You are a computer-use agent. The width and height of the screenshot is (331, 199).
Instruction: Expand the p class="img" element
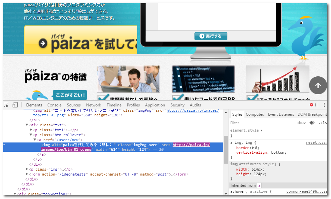(27, 169)
